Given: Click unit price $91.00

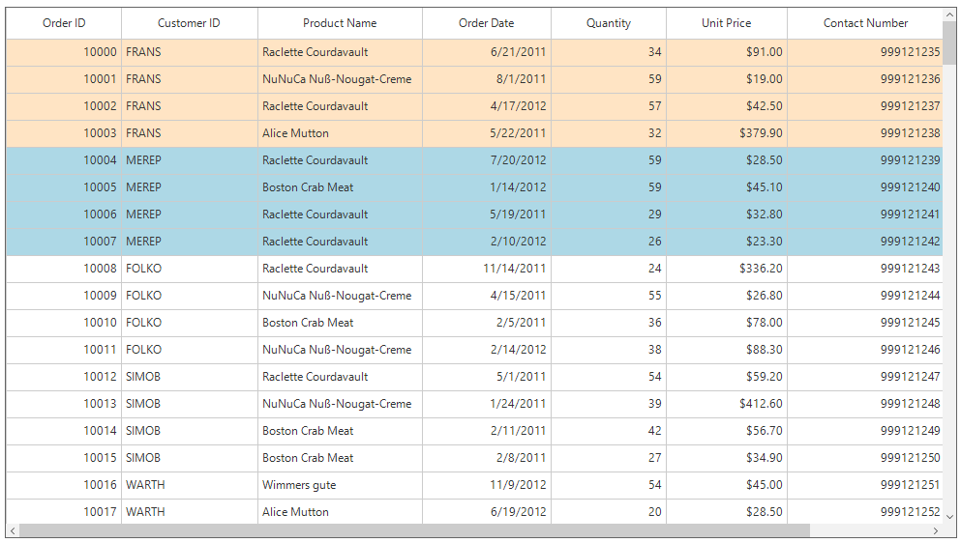Looking at the screenshot, I should coord(726,52).
